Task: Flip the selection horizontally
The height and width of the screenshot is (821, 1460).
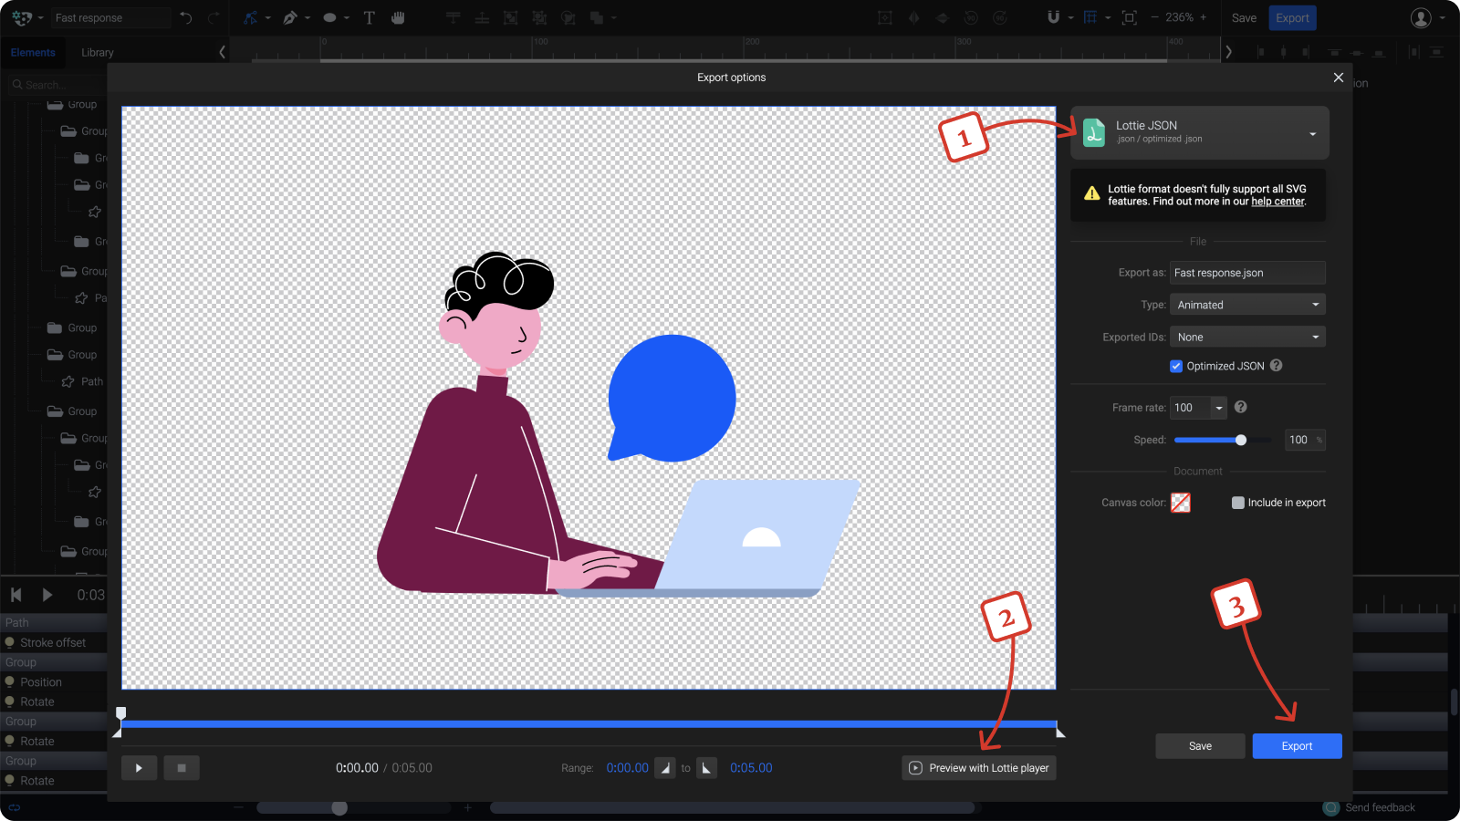Action: click(x=913, y=17)
